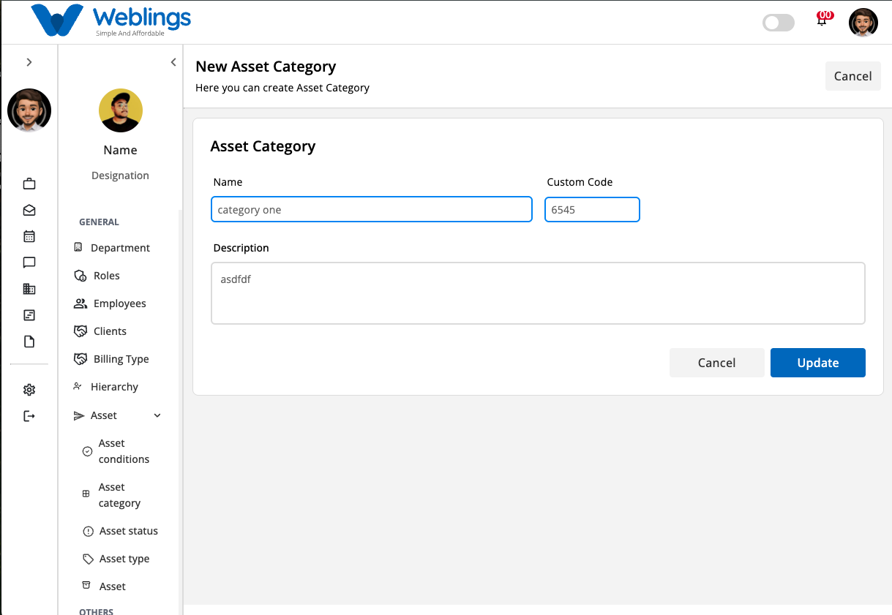Screen dimensions: 892x615
Task: Open Asset type submenu item
Action: click(x=124, y=559)
